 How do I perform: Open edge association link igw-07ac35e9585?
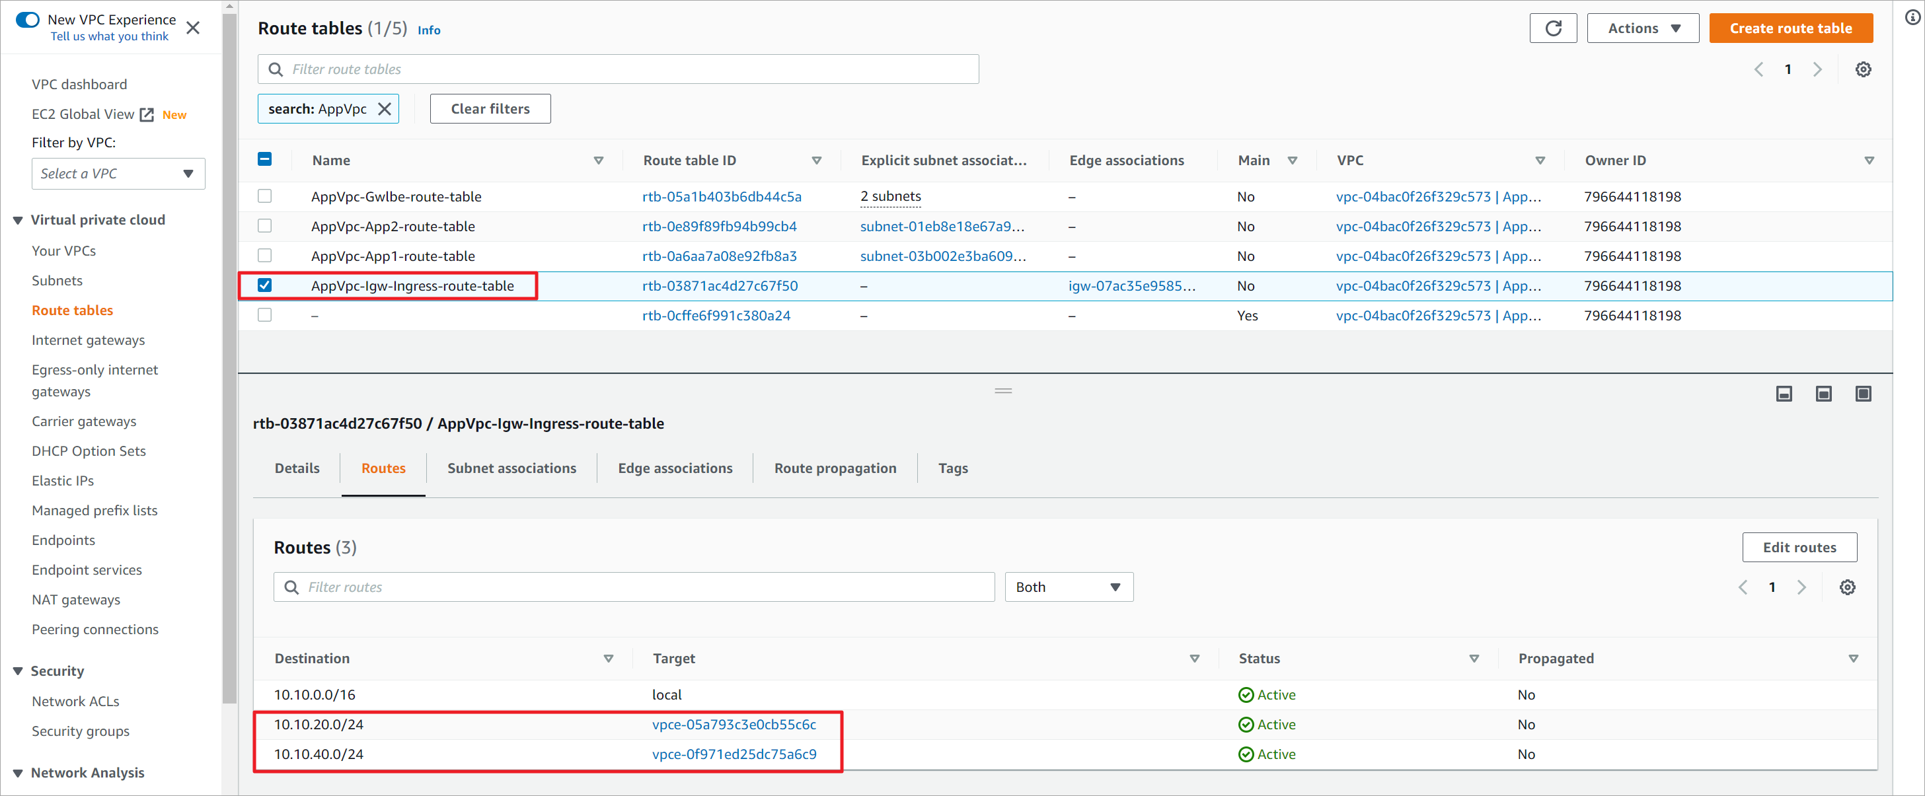point(1131,287)
